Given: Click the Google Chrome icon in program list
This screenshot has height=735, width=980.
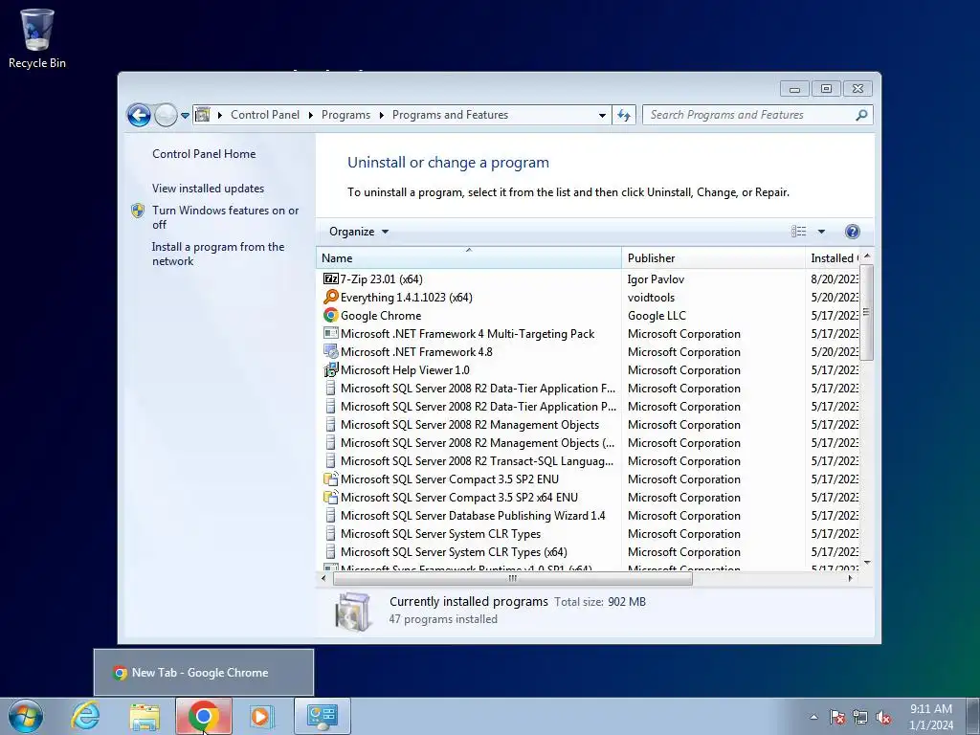Looking at the screenshot, I should coord(330,315).
